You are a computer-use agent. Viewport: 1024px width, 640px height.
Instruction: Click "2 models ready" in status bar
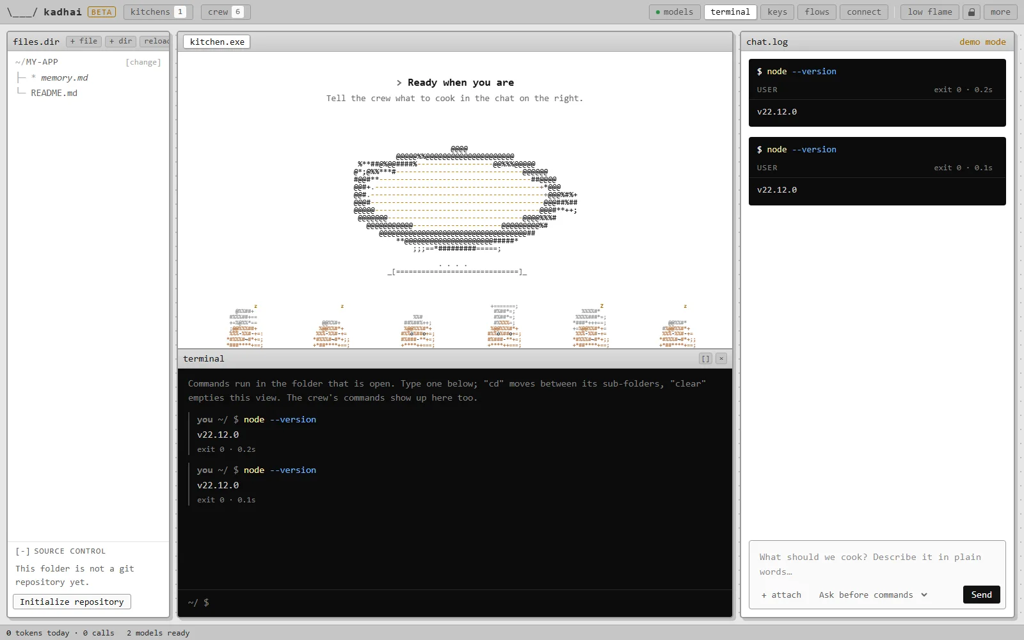coord(158,633)
